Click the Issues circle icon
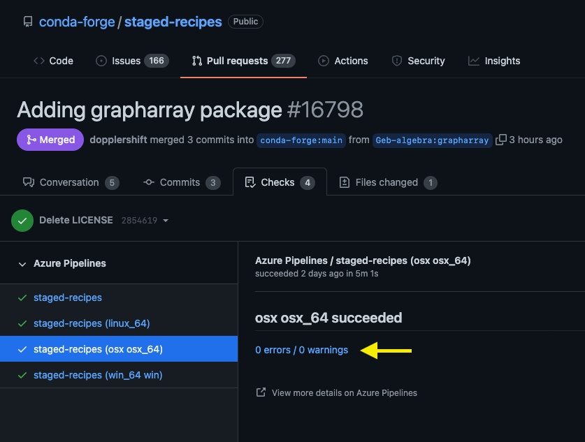 point(101,61)
